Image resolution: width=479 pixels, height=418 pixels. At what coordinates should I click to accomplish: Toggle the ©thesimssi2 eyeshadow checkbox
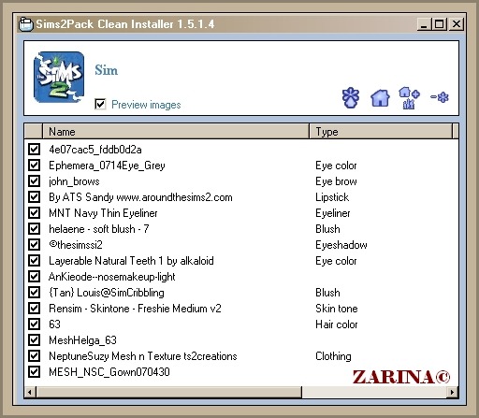(34, 245)
